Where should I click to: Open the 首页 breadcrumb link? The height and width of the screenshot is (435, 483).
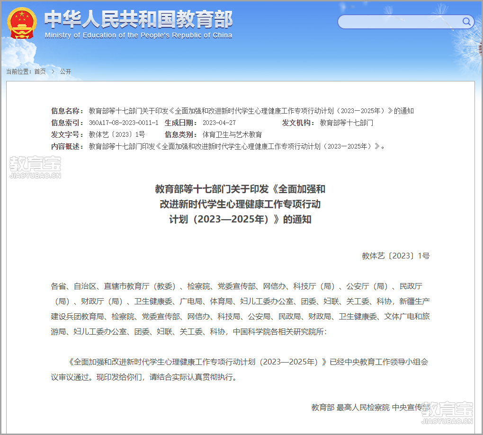(x=40, y=72)
